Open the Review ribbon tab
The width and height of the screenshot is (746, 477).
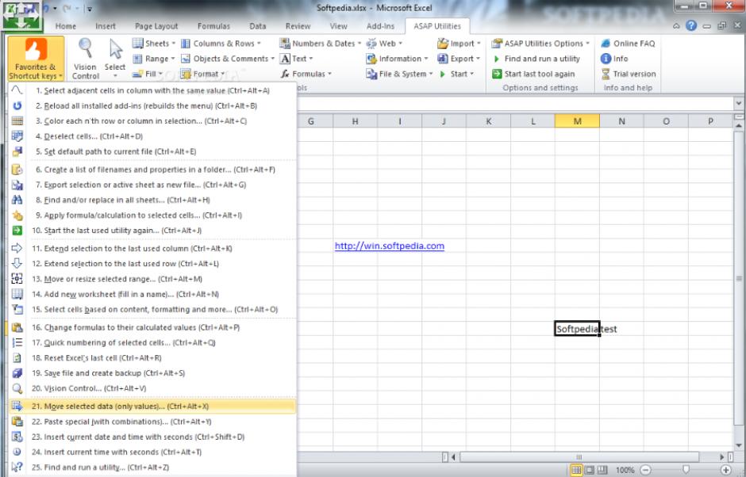(298, 26)
